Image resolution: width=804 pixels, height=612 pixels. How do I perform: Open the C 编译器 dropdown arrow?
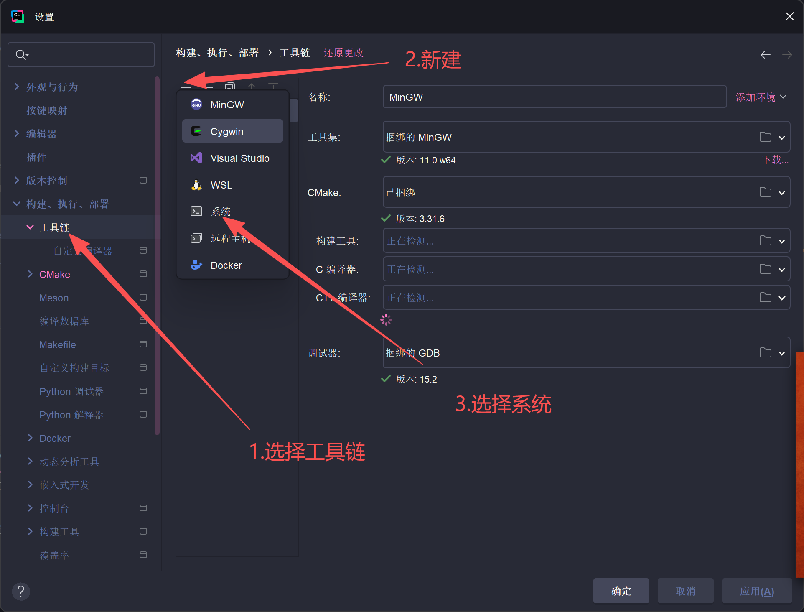(x=782, y=270)
